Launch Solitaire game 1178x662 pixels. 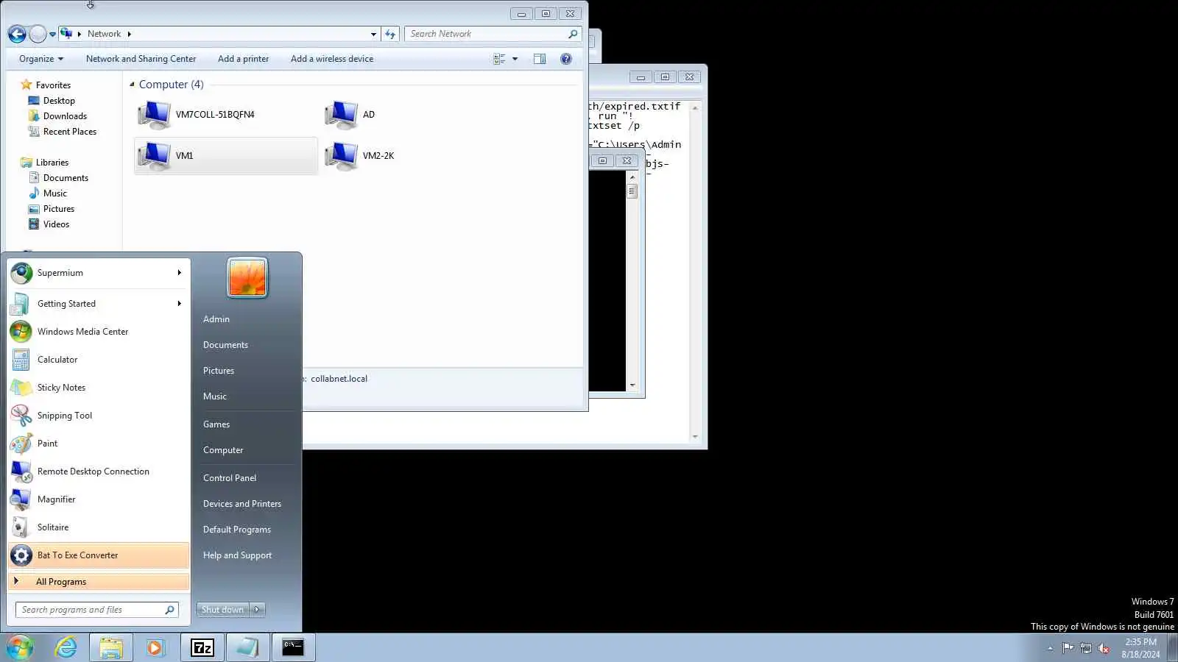(98, 527)
